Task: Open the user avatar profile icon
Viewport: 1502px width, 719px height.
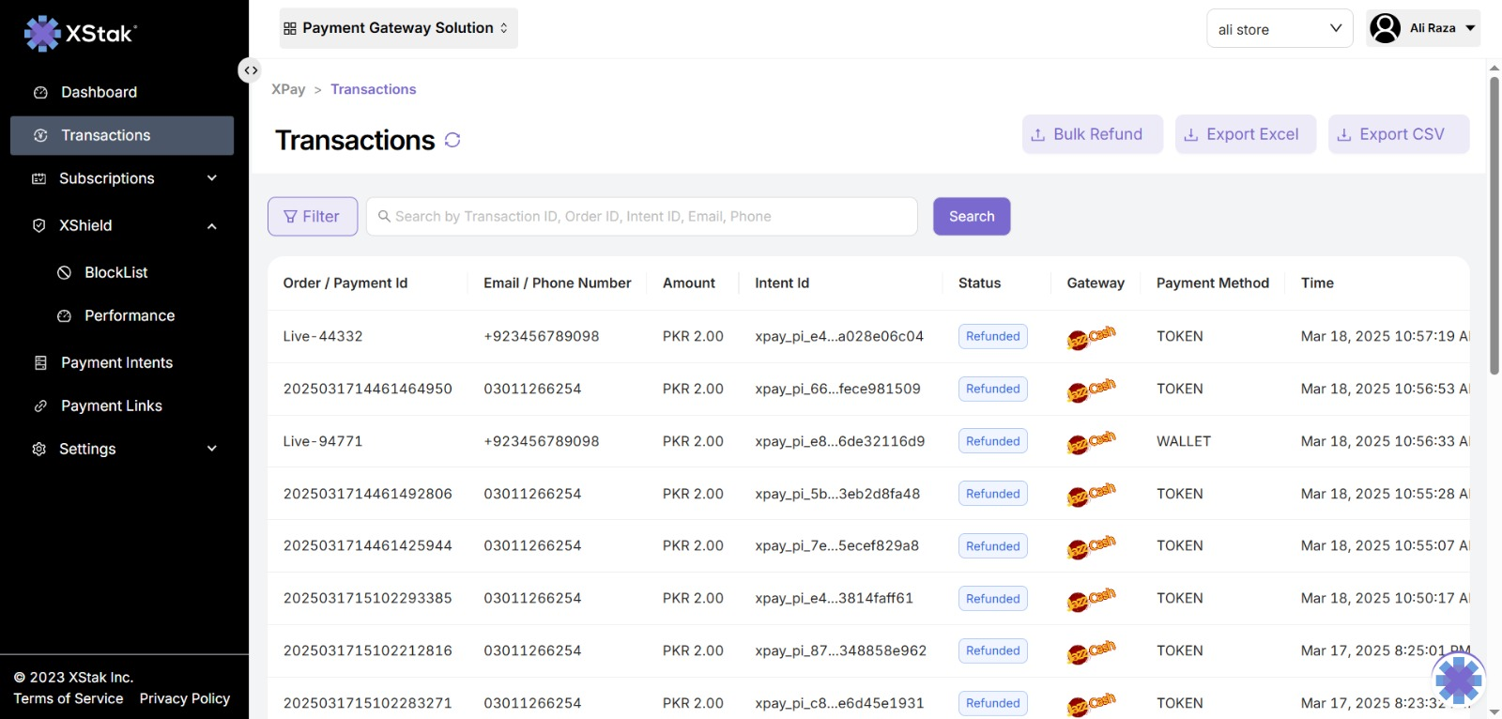Action: click(1385, 28)
